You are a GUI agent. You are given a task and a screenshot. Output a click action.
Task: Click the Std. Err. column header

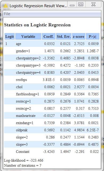pyautogui.click(x=64, y=36)
